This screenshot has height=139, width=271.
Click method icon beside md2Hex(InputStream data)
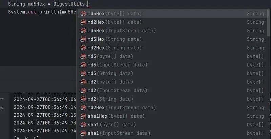pos(83,108)
